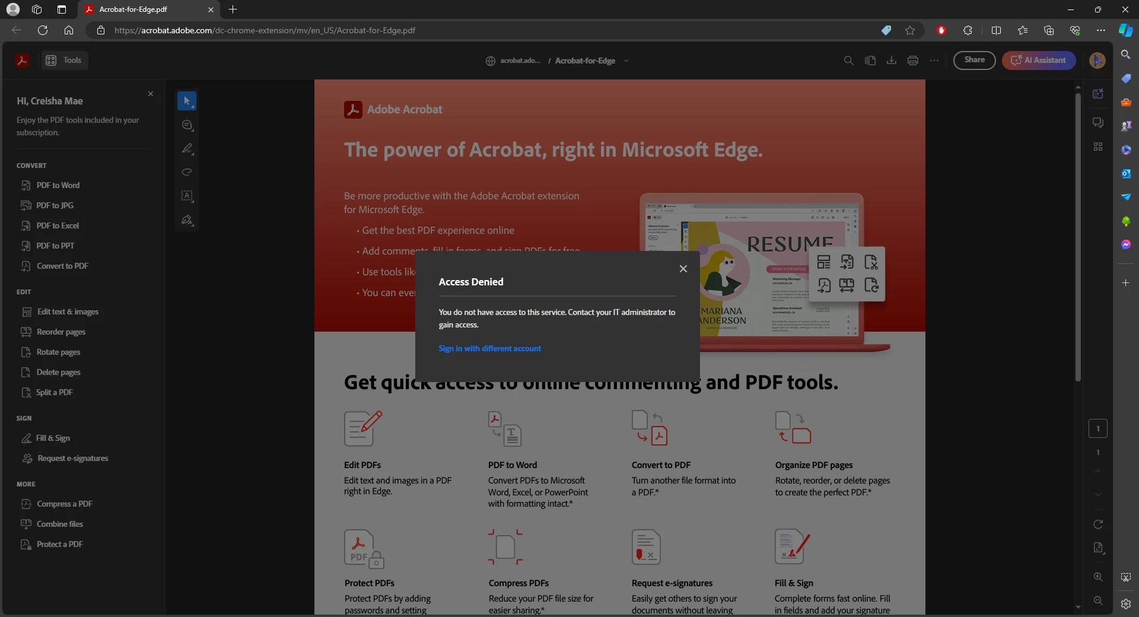The height and width of the screenshot is (617, 1139).
Task: Open the Tools panel button
Action: point(64,60)
